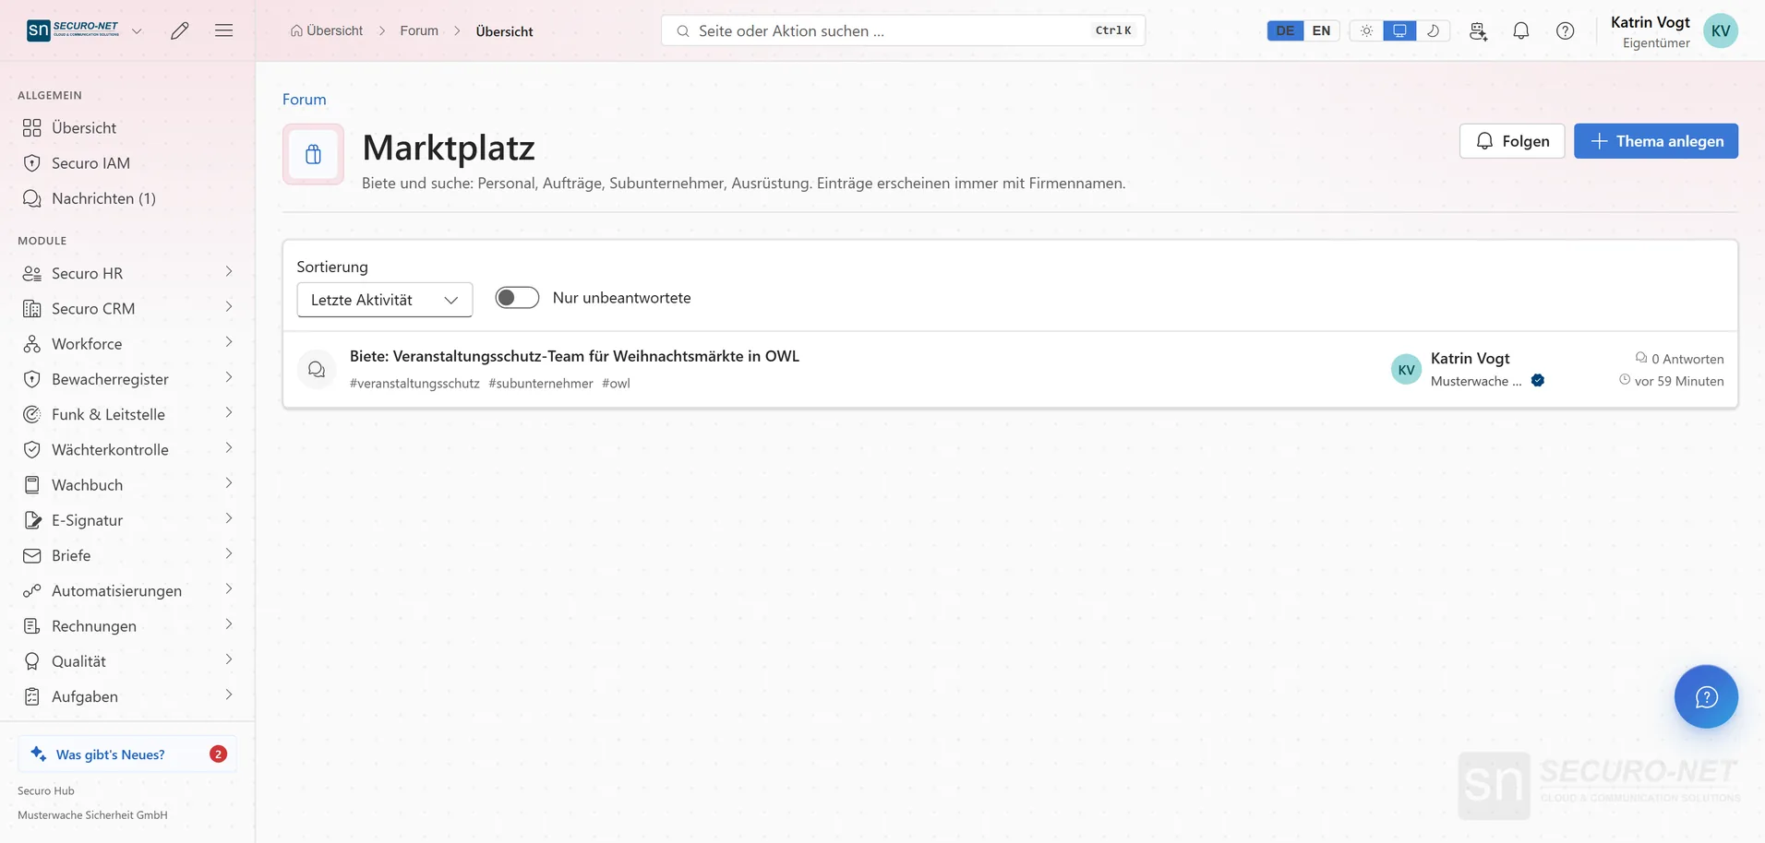Click Thema anlegen button

click(x=1656, y=141)
